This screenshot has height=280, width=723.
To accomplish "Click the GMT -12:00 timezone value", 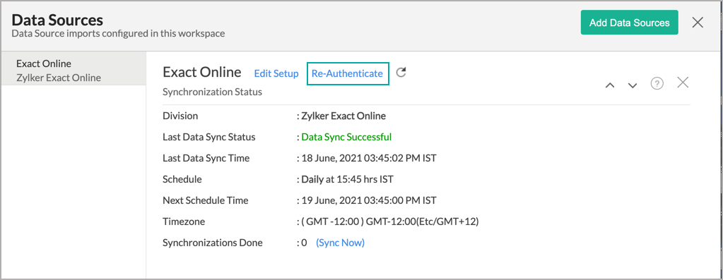I will [x=390, y=221].
